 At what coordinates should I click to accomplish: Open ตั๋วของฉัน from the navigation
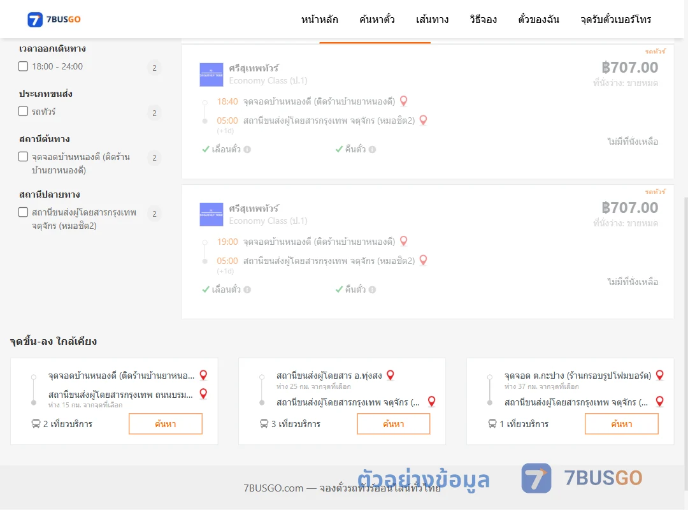pyautogui.click(x=538, y=19)
